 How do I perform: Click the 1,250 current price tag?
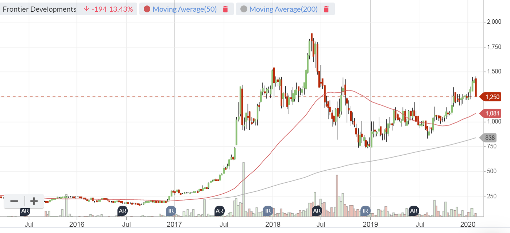(x=491, y=97)
